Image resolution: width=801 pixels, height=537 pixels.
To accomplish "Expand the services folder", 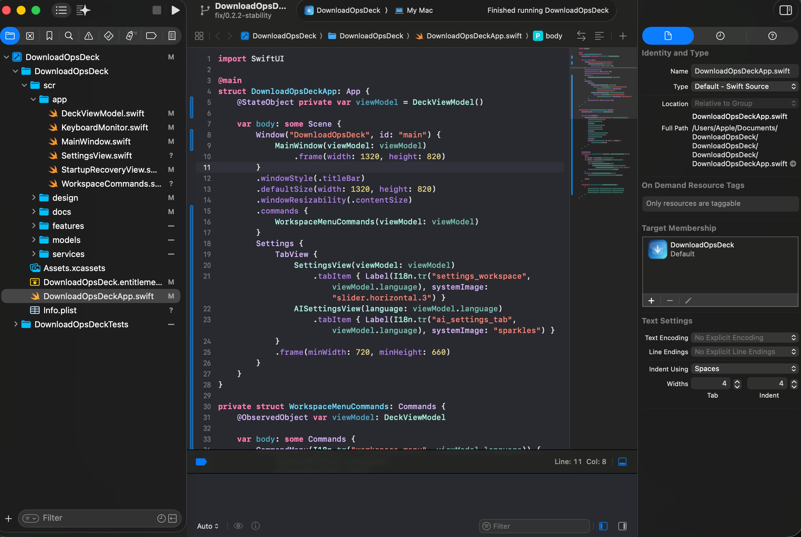I will coord(33,254).
